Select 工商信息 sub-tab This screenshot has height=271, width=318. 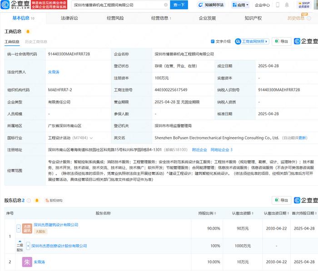point(12,42)
